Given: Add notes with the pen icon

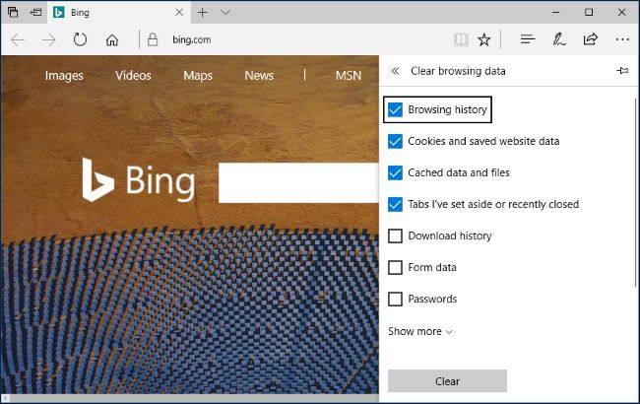Looking at the screenshot, I should point(559,39).
